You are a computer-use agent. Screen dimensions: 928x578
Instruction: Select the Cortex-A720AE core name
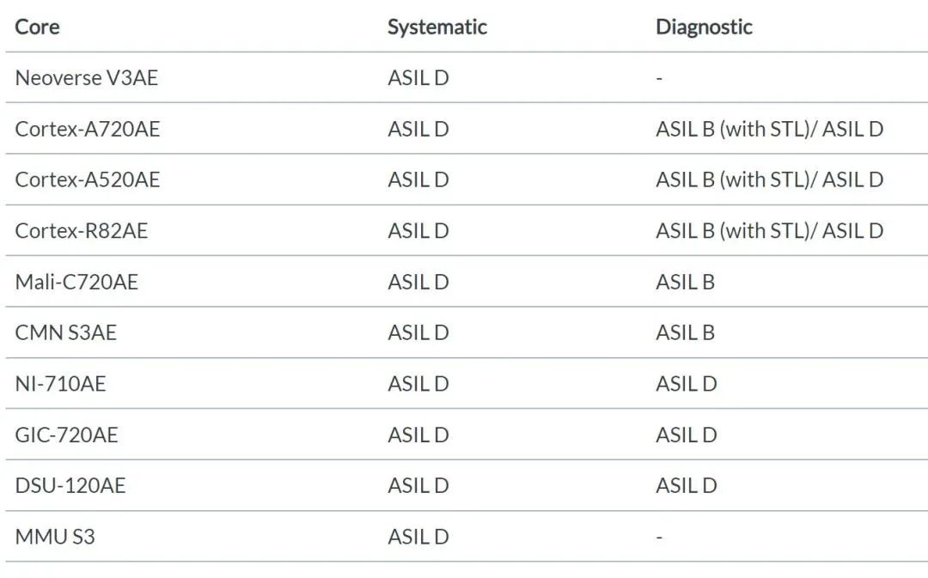click(x=88, y=129)
